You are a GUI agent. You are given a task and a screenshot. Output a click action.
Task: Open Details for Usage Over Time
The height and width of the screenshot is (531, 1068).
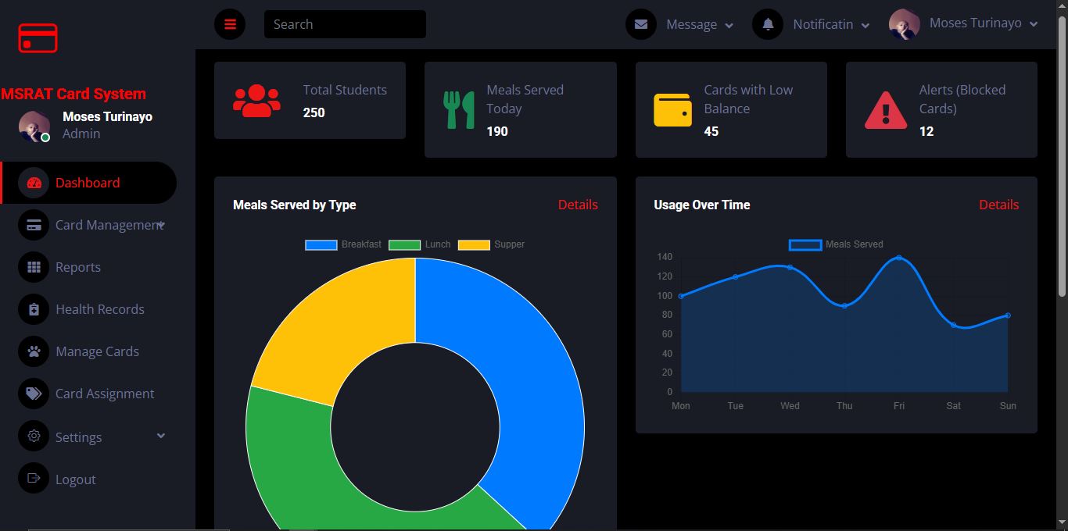998,205
